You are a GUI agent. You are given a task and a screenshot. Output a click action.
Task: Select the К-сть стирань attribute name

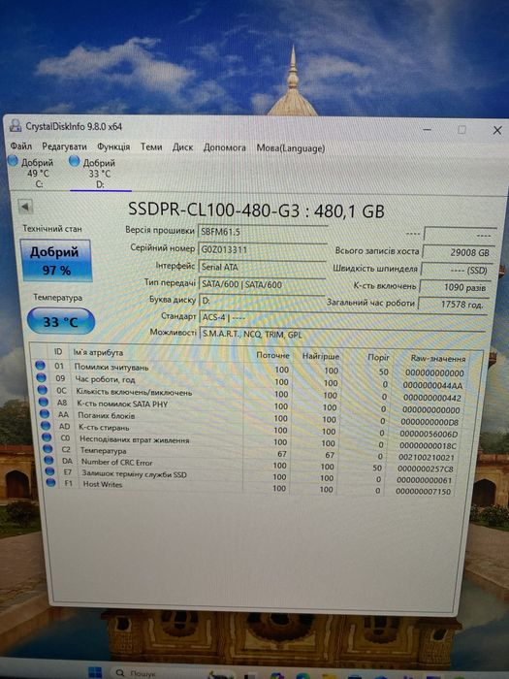(x=104, y=428)
